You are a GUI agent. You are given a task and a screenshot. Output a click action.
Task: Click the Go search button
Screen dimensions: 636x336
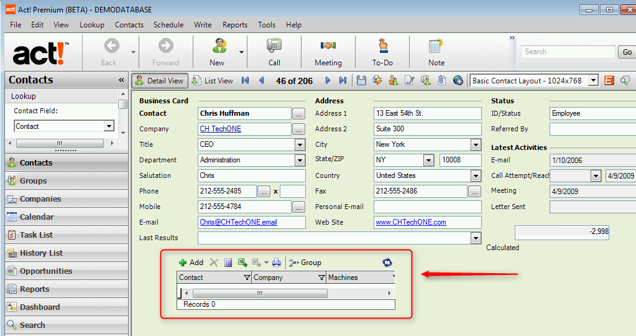point(627,52)
